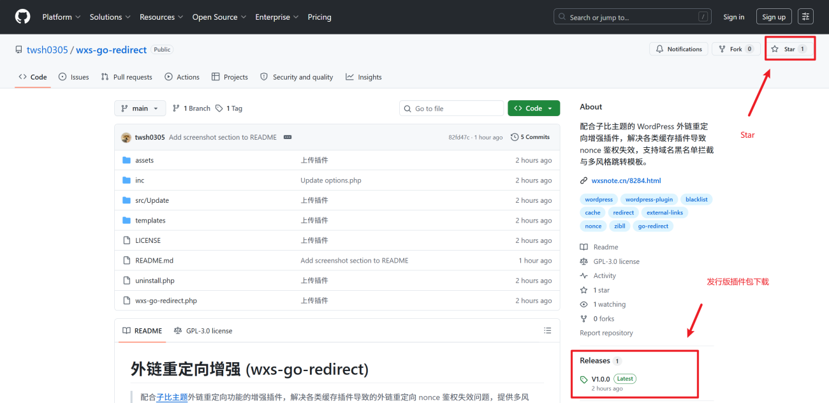Open the src/Update folder
Viewport: 829px width, 403px height.
point(152,200)
